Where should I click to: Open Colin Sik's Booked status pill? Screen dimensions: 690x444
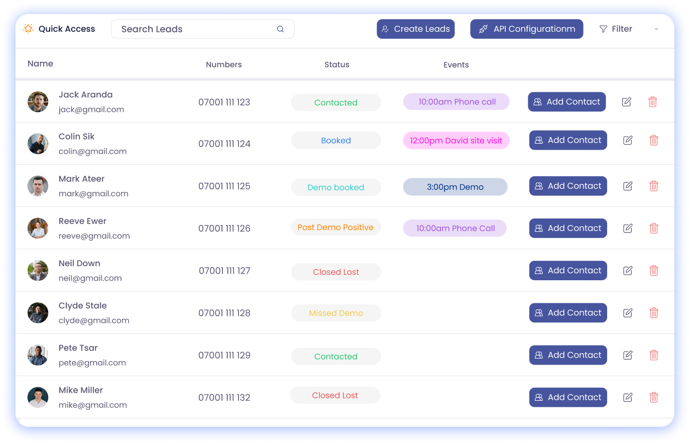pos(336,141)
